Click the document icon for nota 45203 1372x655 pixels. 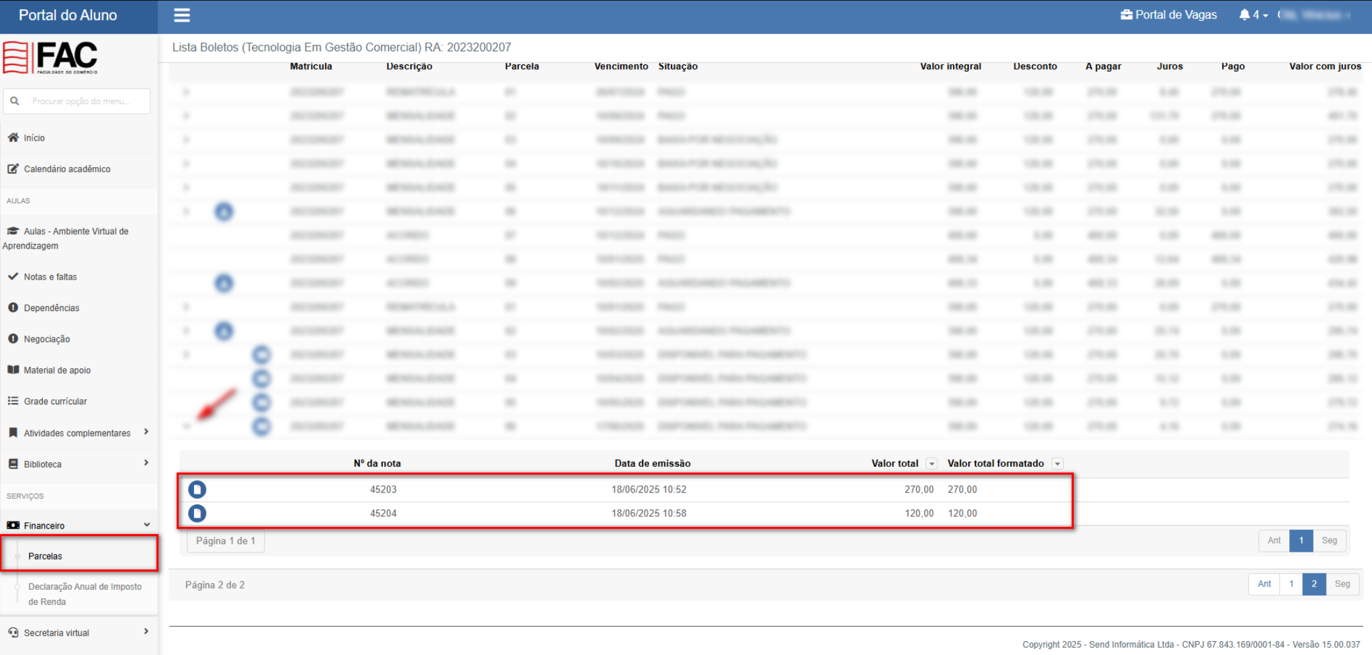(197, 489)
